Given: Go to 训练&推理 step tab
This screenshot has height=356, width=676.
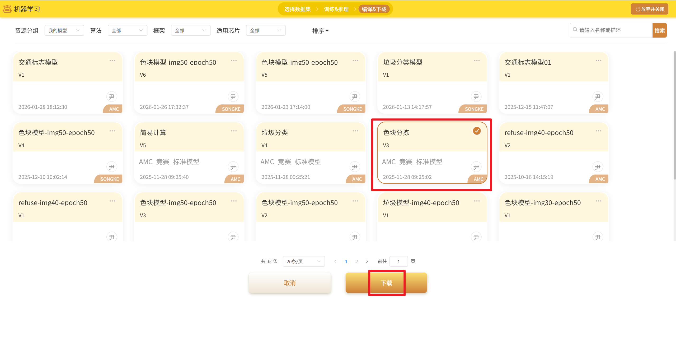Looking at the screenshot, I should tap(336, 9).
